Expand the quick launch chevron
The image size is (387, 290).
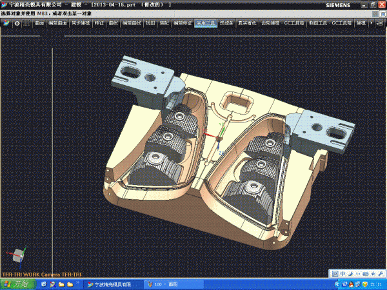(x=77, y=283)
